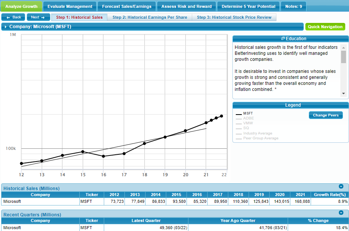Click the 2016 data point on chart
Screen dimensions: 349x231
[103, 156]
